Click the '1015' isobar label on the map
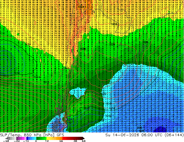Screen dimensions: 184x142 tap(6, 76)
